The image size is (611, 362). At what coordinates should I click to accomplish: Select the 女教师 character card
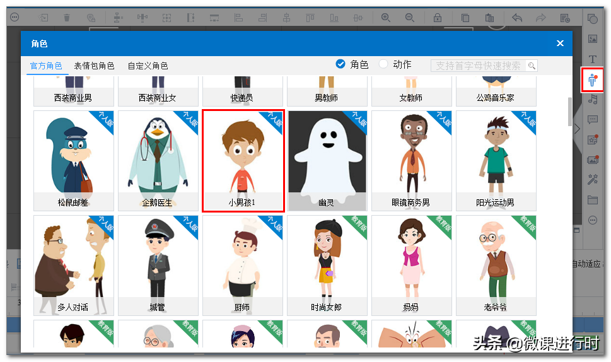click(412, 91)
